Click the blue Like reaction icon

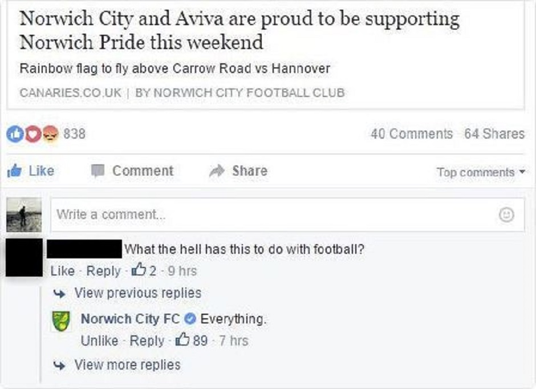(x=13, y=134)
